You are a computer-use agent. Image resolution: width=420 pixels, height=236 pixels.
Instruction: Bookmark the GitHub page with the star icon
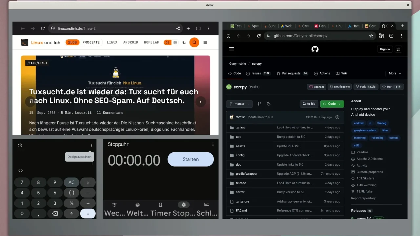(x=371, y=36)
